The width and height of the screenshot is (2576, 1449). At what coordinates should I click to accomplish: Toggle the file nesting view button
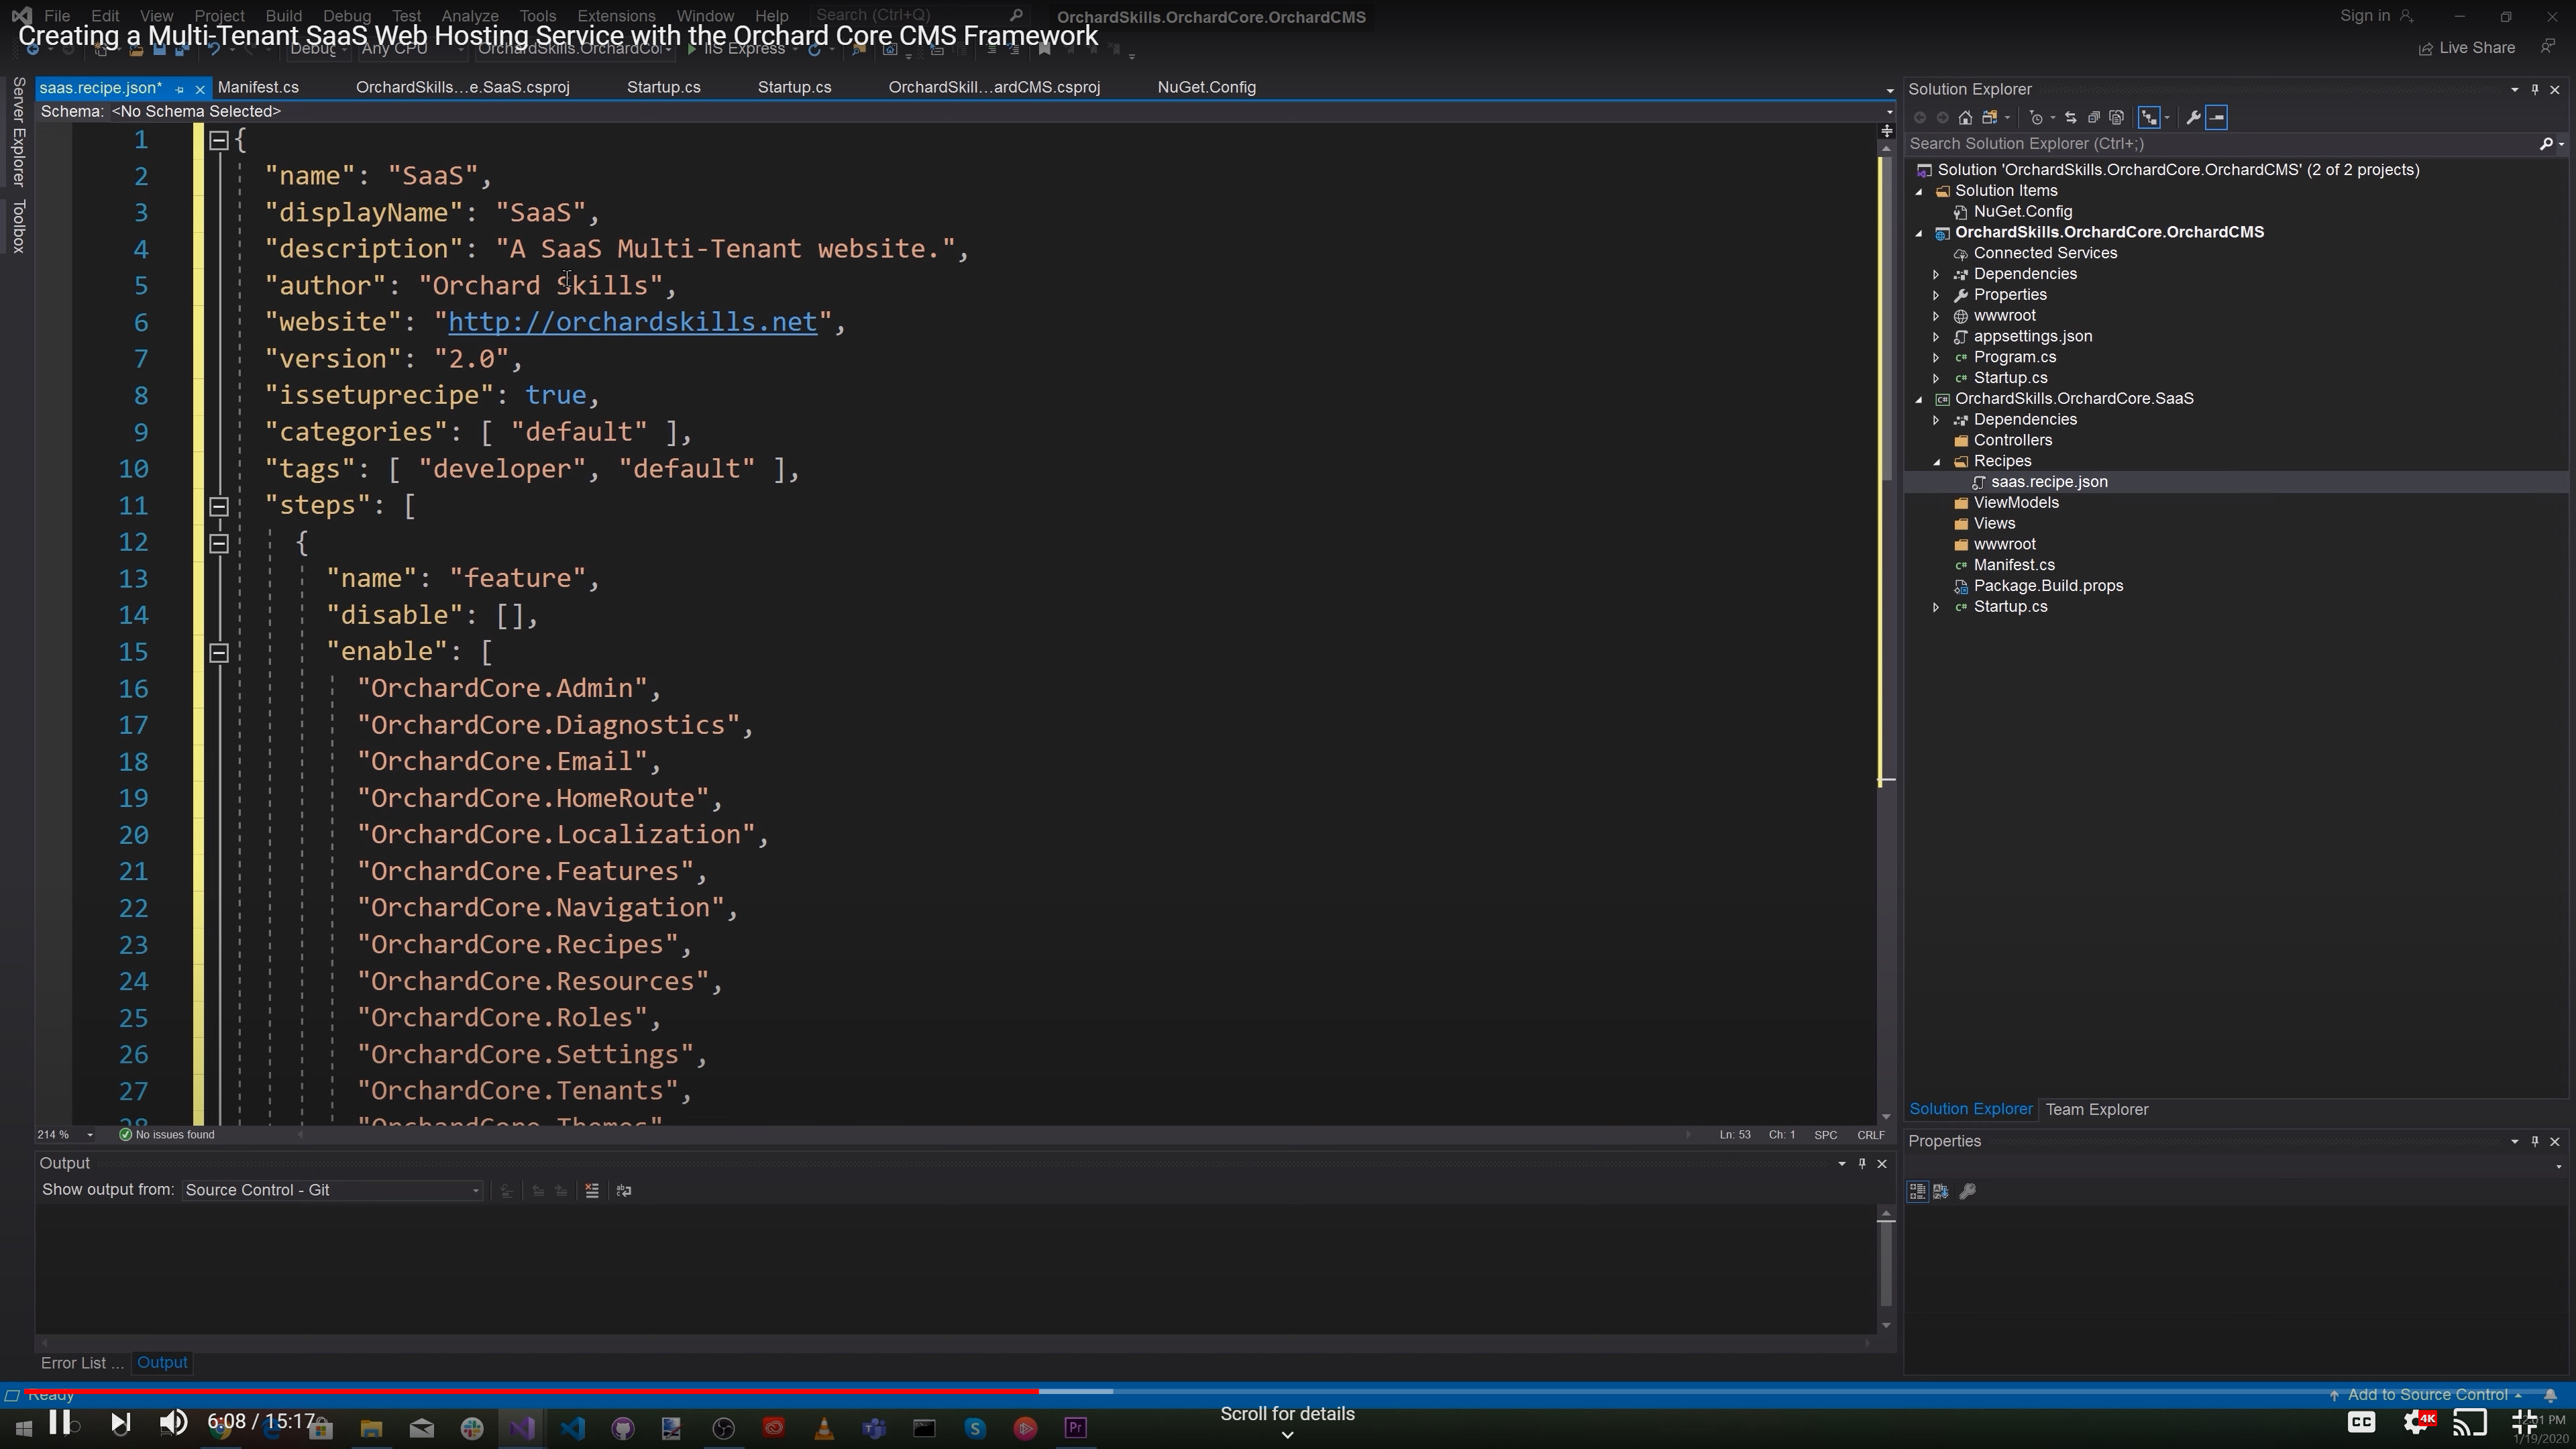click(2149, 117)
